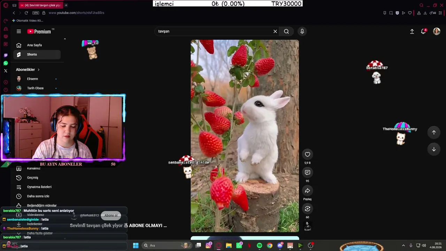This screenshot has height=251, width=446.
Task: Remix this Shorts video
Action: tap(307, 209)
